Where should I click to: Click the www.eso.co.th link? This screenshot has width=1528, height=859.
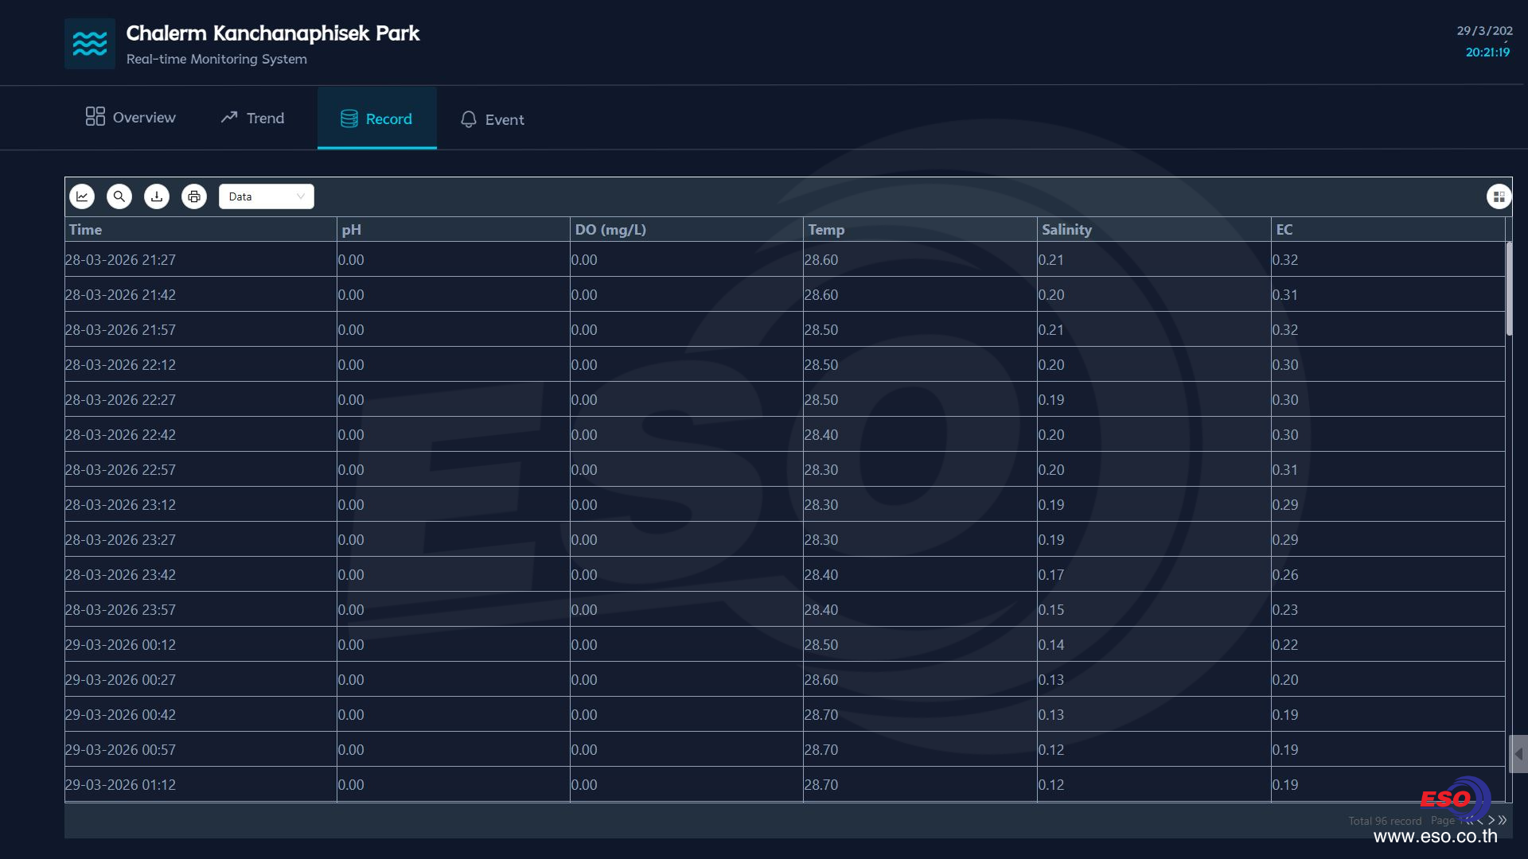[x=1435, y=837]
